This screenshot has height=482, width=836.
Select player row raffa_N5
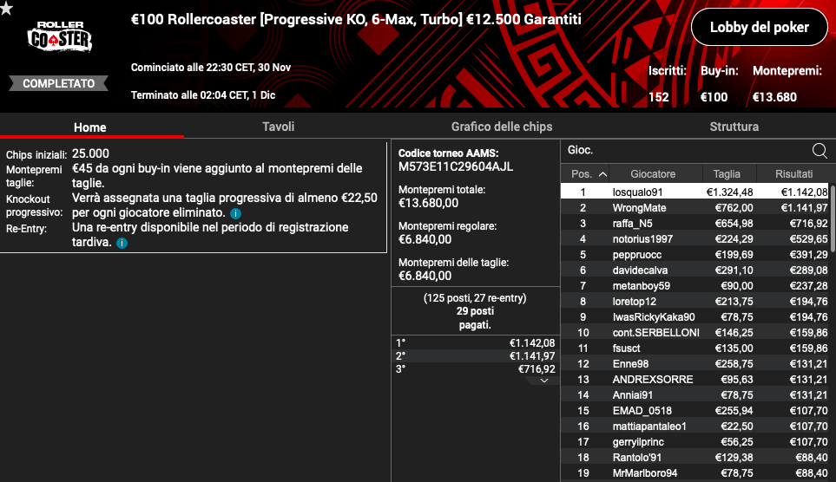(x=694, y=223)
